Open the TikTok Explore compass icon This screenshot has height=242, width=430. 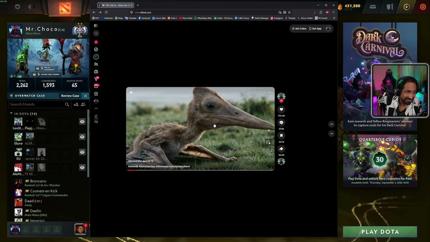pos(96,49)
